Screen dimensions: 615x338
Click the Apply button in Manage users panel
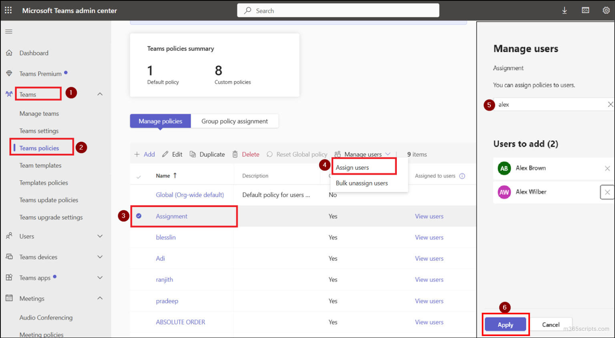point(505,324)
